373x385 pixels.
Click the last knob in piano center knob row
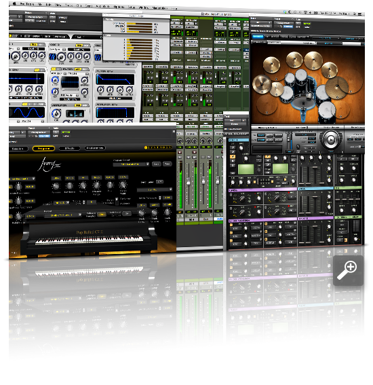click(x=123, y=185)
